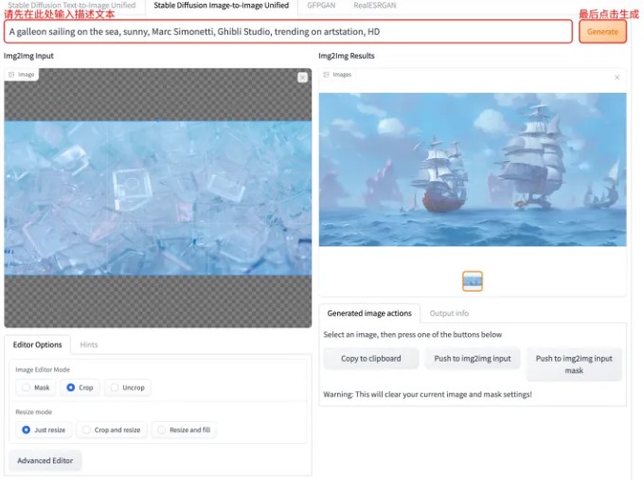Viewport: 644px width, 480px height.
Task: Switch to the Editor Options tab
Action: click(x=37, y=345)
